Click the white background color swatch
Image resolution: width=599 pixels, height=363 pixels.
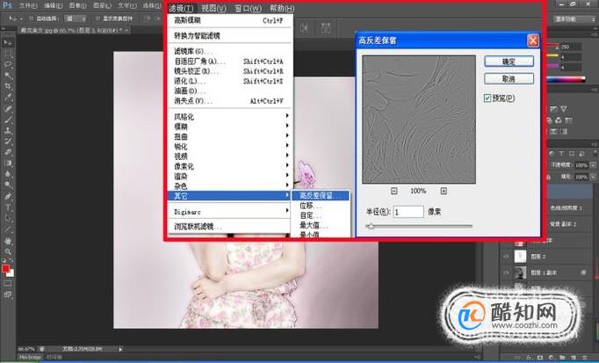click(x=11, y=273)
